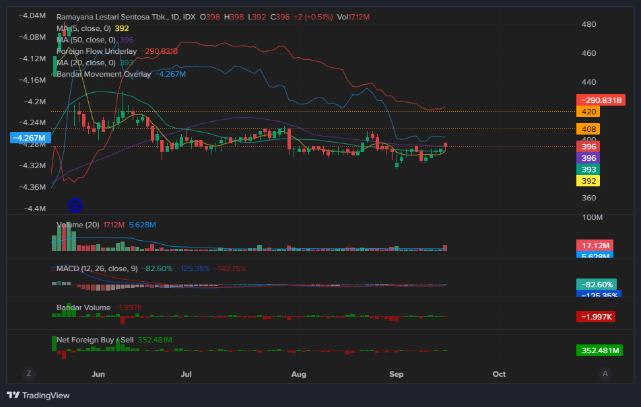
Task: Click the Oct label on time axis
Action: (x=499, y=374)
